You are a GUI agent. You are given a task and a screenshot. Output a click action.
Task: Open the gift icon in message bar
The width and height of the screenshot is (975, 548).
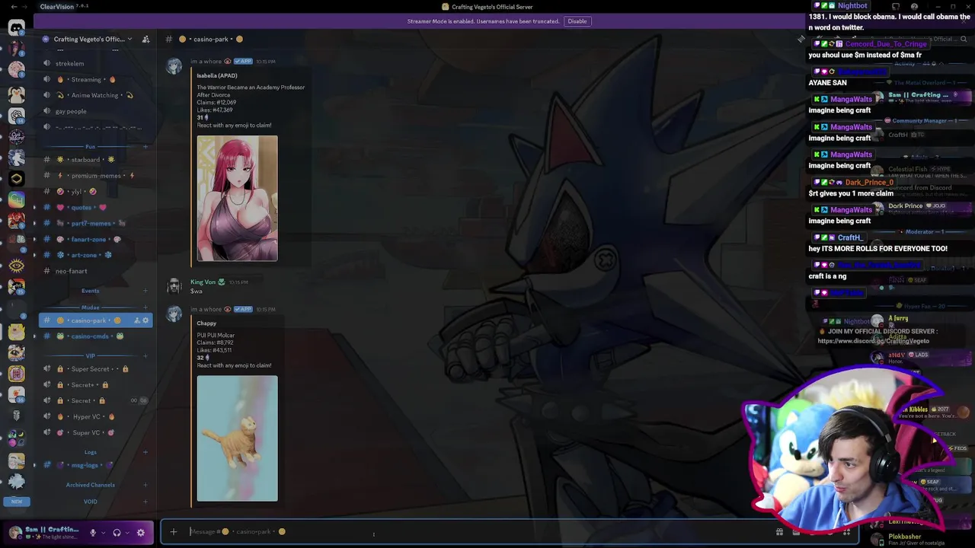pyautogui.click(x=779, y=532)
